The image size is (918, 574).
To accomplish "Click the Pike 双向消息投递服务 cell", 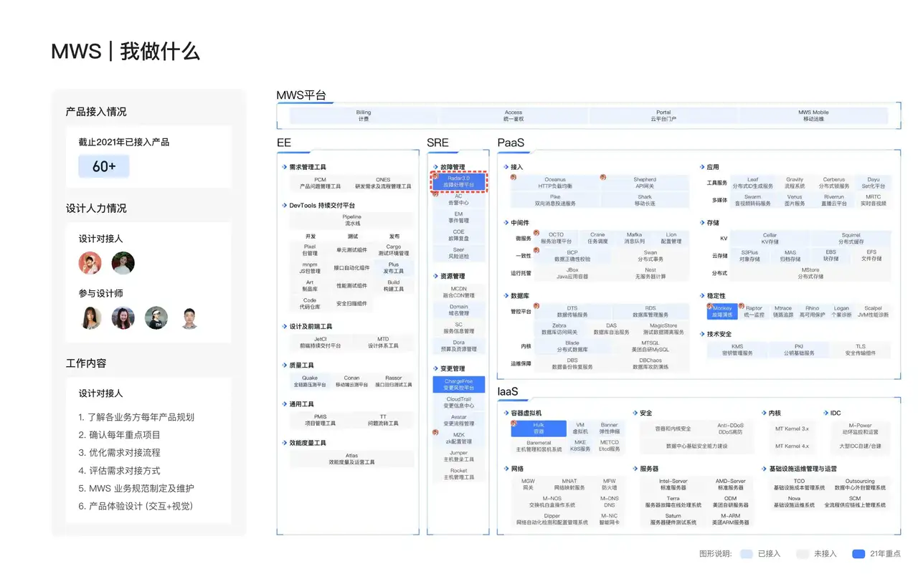I will [555, 200].
